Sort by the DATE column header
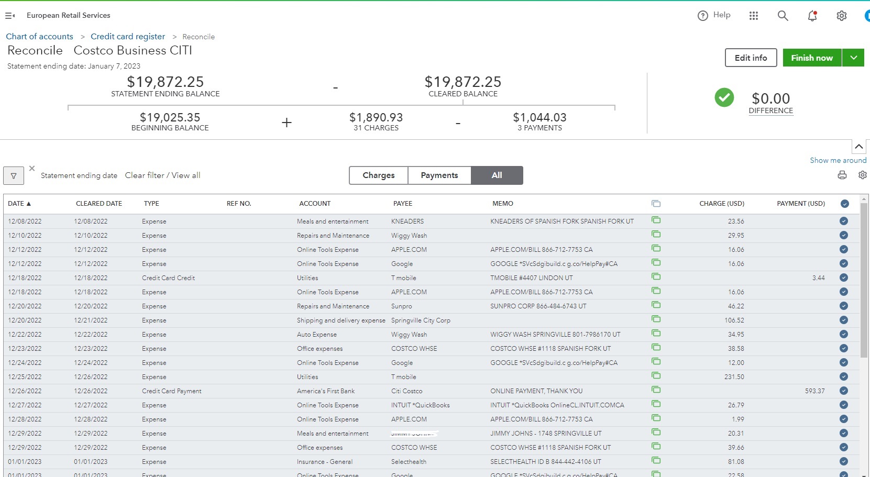Screen dimensions: 870x477 19,204
